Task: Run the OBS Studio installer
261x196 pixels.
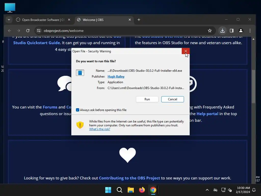Action: coord(147,99)
